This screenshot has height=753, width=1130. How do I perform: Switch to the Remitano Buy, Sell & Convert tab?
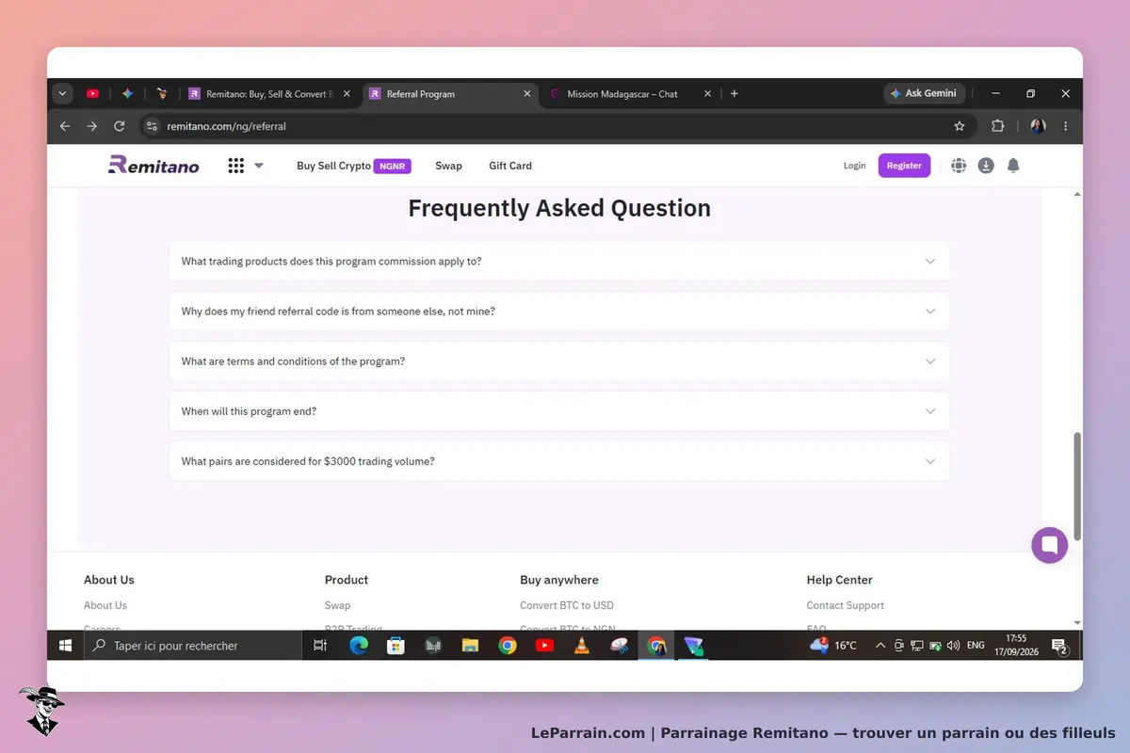[270, 94]
